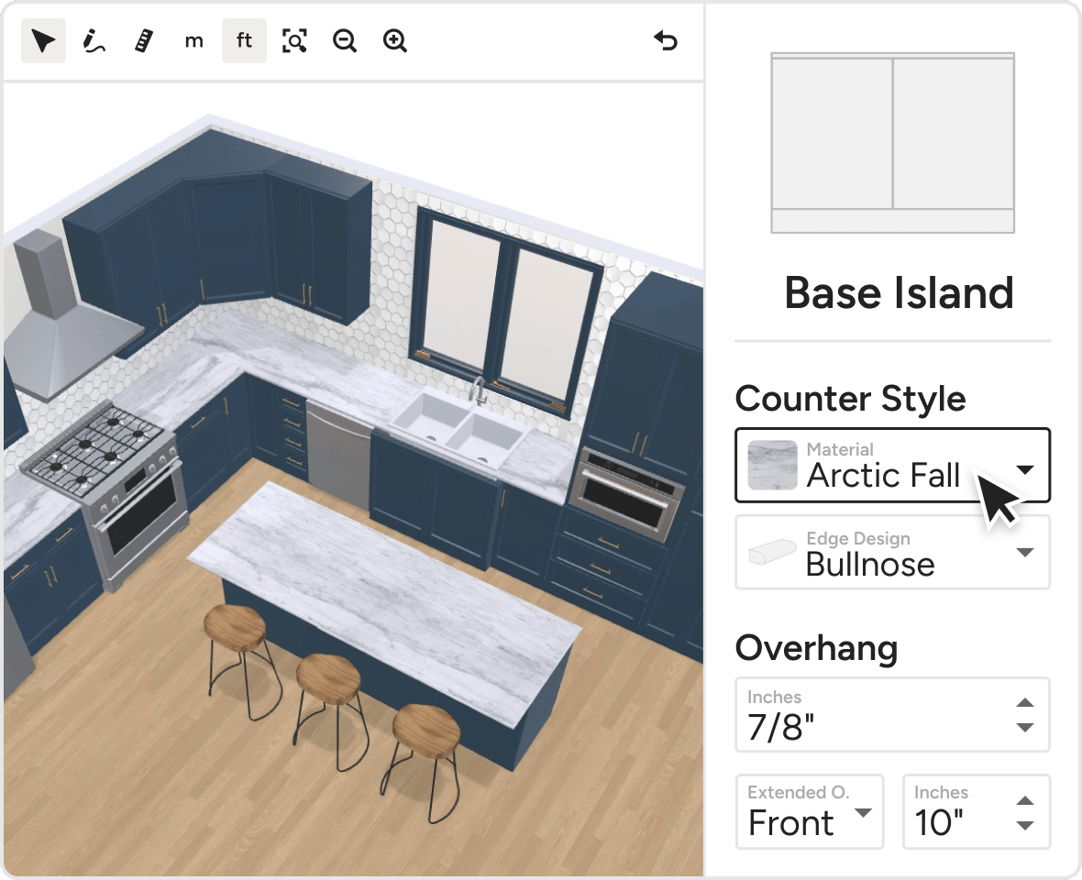The width and height of the screenshot is (1082, 880).
Task: Expand the Extended O. Front dropdown
Action: point(862,813)
